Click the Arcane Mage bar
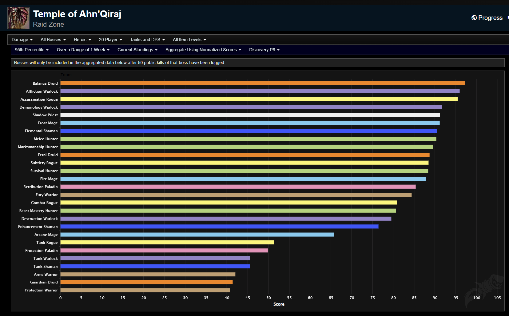The width and height of the screenshot is (509, 316). pos(197,234)
